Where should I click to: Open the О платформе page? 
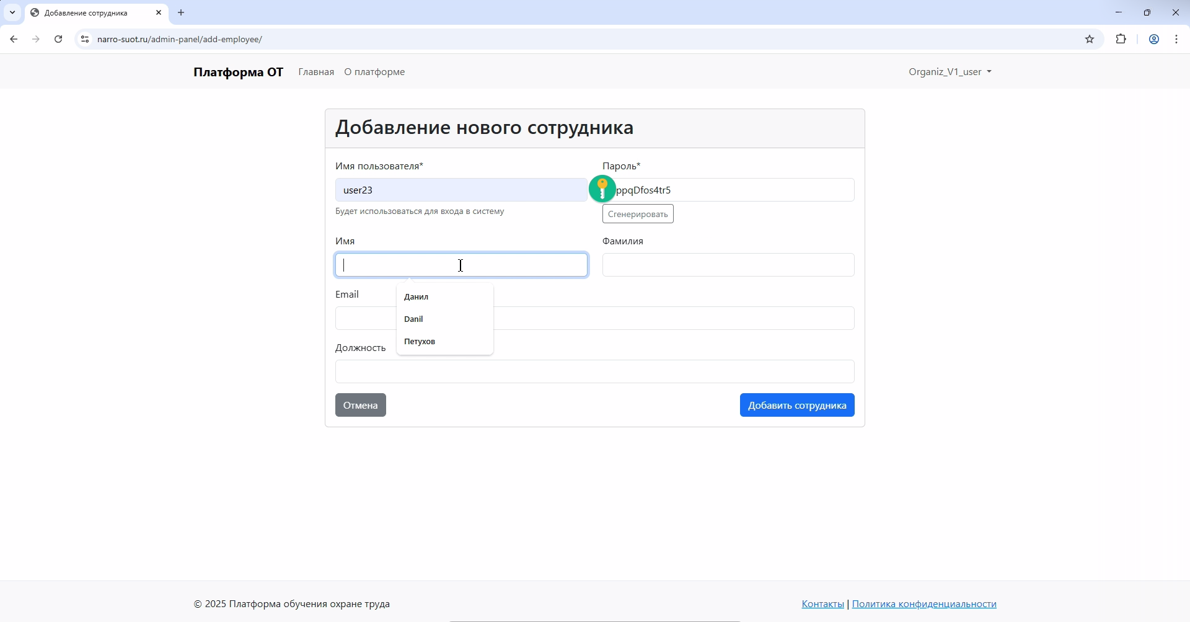point(374,71)
